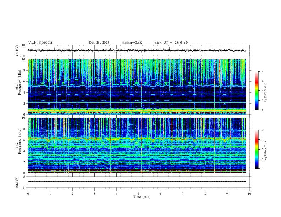Click the '-3' label on upper color scale
This screenshot has width=281, height=217.
coord(262,71)
